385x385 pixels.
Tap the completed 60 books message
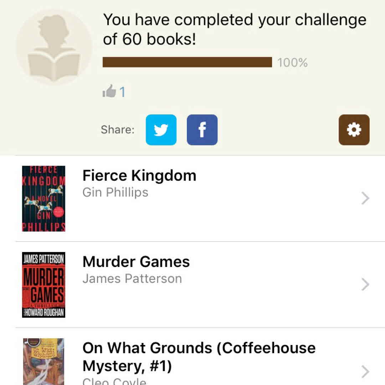tap(235, 29)
